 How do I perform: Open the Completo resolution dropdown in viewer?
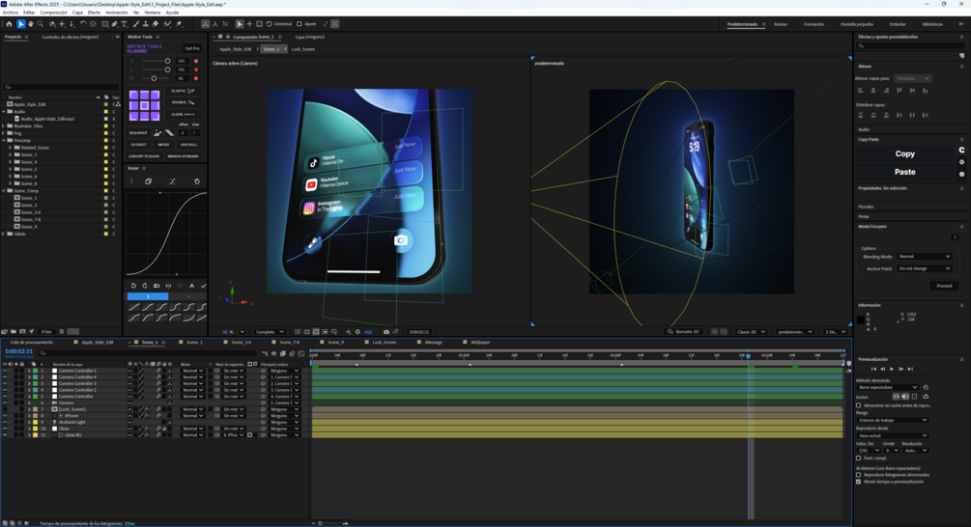click(270, 331)
